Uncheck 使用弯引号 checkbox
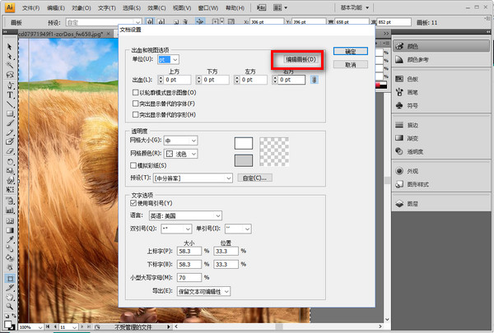The width and height of the screenshot is (494, 333). coord(136,203)
